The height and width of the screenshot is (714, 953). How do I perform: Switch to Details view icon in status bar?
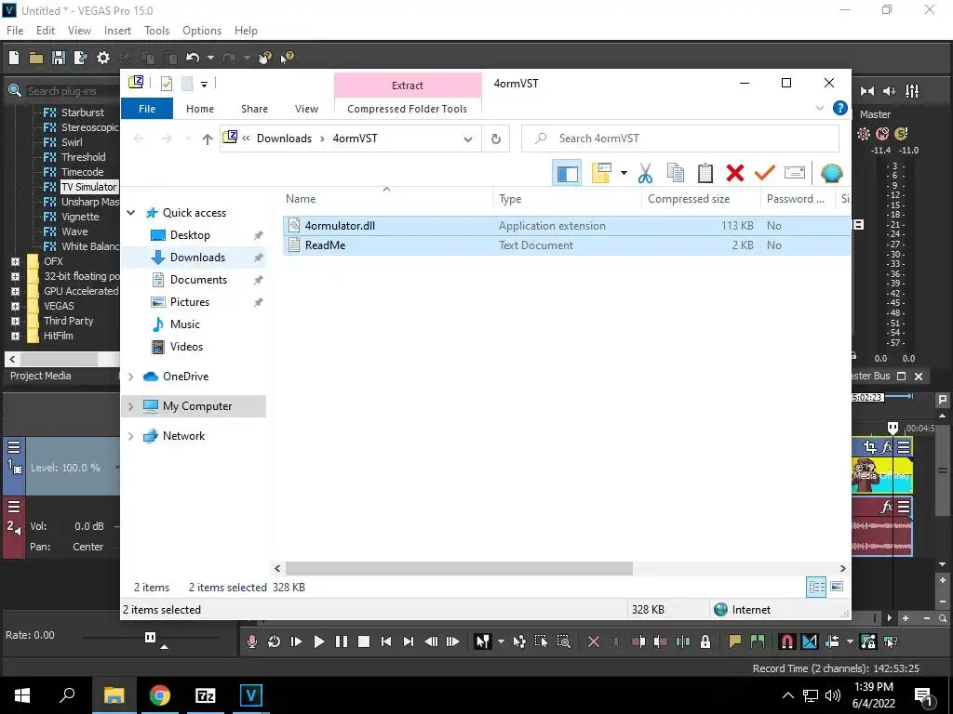(816, 588)
